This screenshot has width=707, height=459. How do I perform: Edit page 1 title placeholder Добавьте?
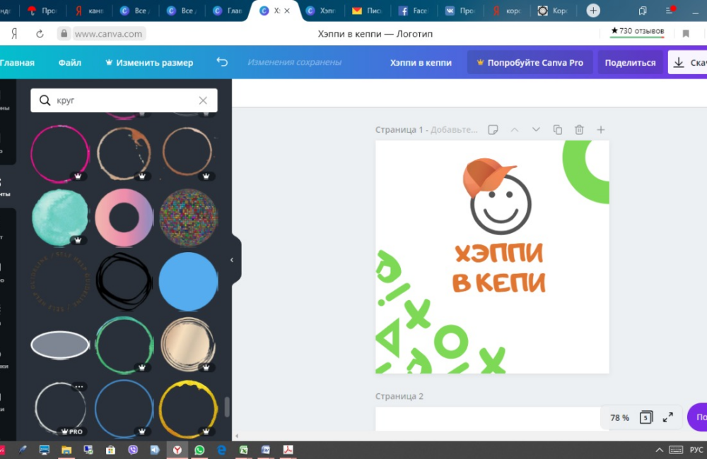454,130
